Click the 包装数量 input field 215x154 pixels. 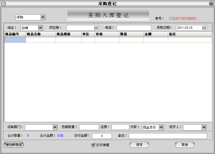(x=89, y=127)
